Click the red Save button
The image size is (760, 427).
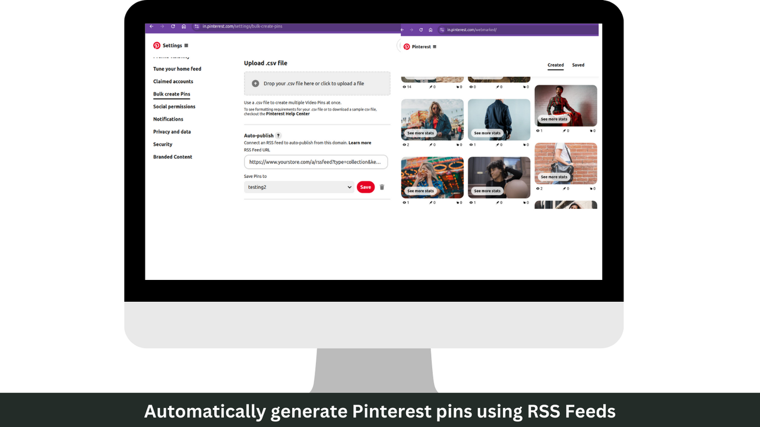click(366, 187)
